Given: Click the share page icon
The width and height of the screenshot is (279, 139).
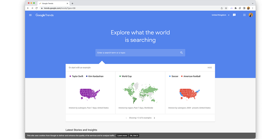Looking at the screenshot, I should (x=222, y=8).
